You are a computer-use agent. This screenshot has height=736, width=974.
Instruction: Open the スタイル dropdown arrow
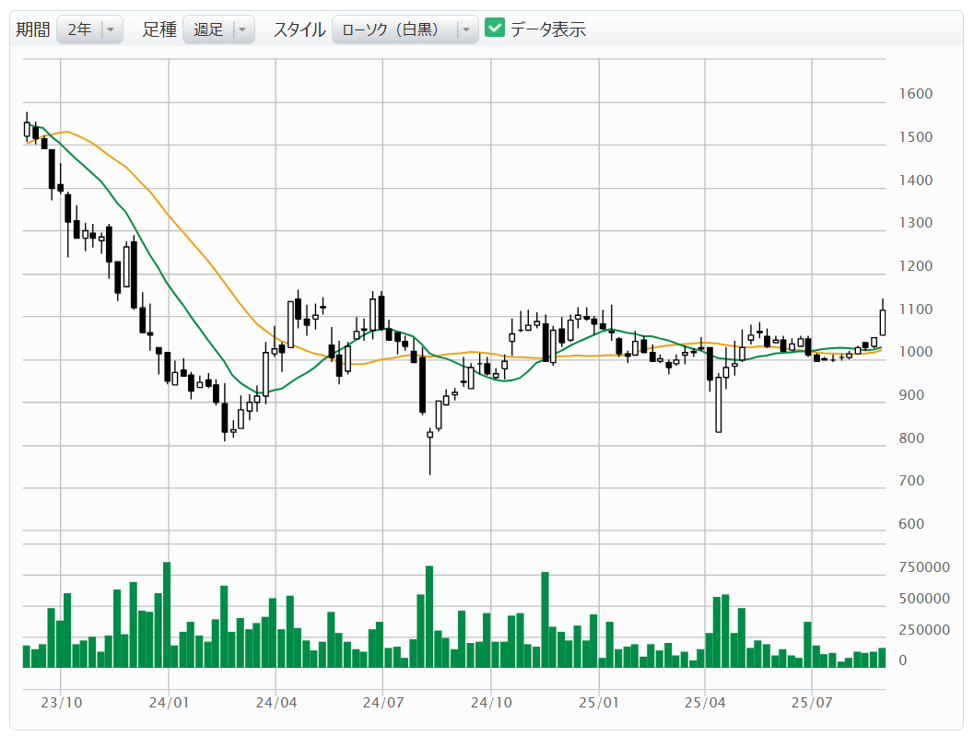[x=466, y=29]
